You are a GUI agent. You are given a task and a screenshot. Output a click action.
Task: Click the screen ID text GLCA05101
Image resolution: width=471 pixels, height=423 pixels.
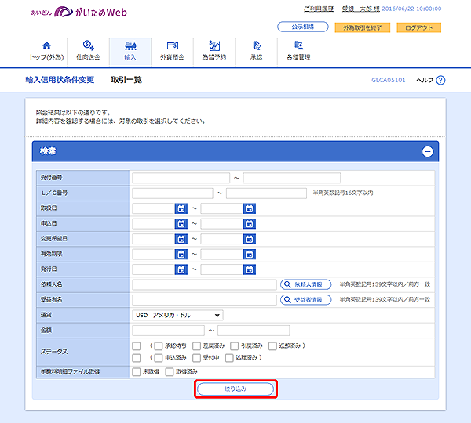[x=389, y=80]
